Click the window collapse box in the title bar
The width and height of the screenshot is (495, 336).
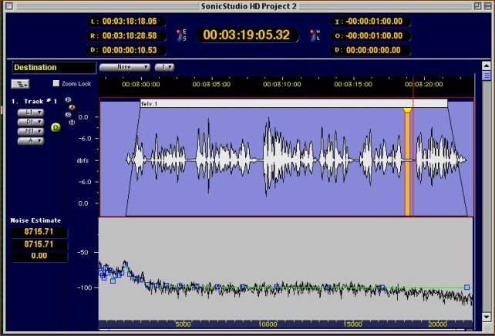(488, 5)
